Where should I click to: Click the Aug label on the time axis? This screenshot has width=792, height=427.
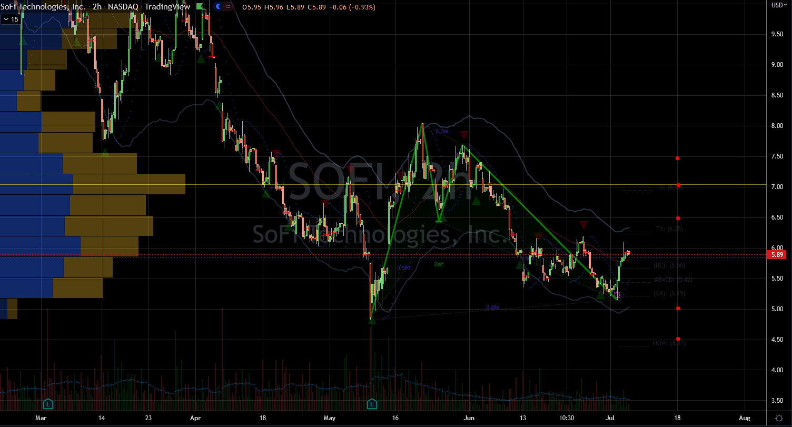pyautogui.click(x=744, y=418)
